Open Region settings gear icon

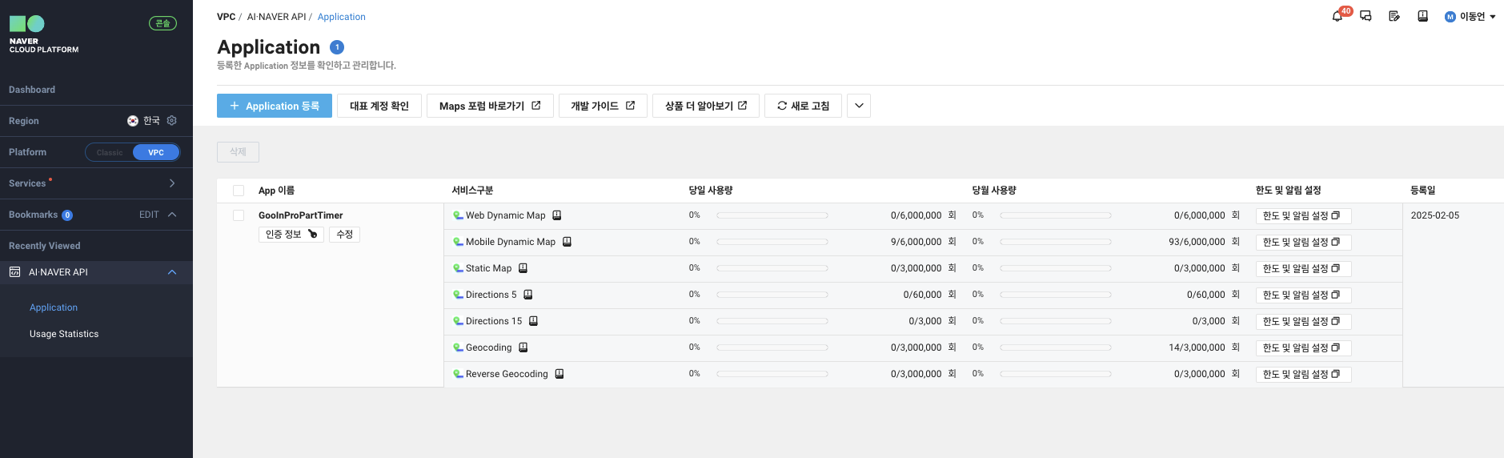(x=171, y=121)
